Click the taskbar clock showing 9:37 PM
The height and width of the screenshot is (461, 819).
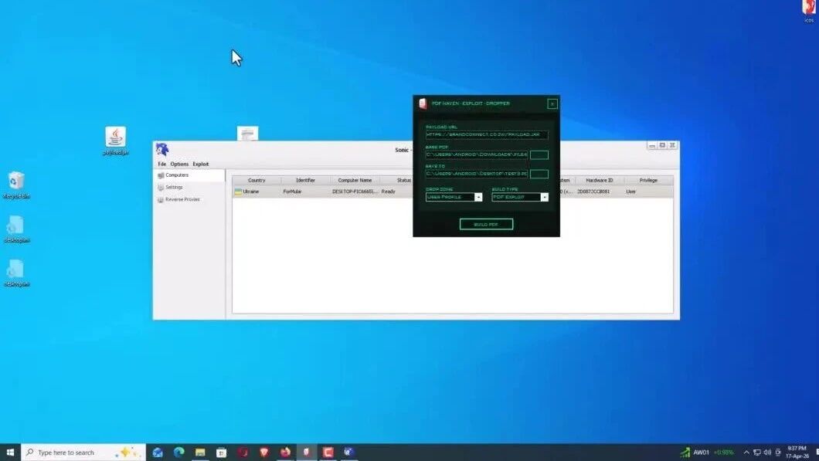(797, 453)
